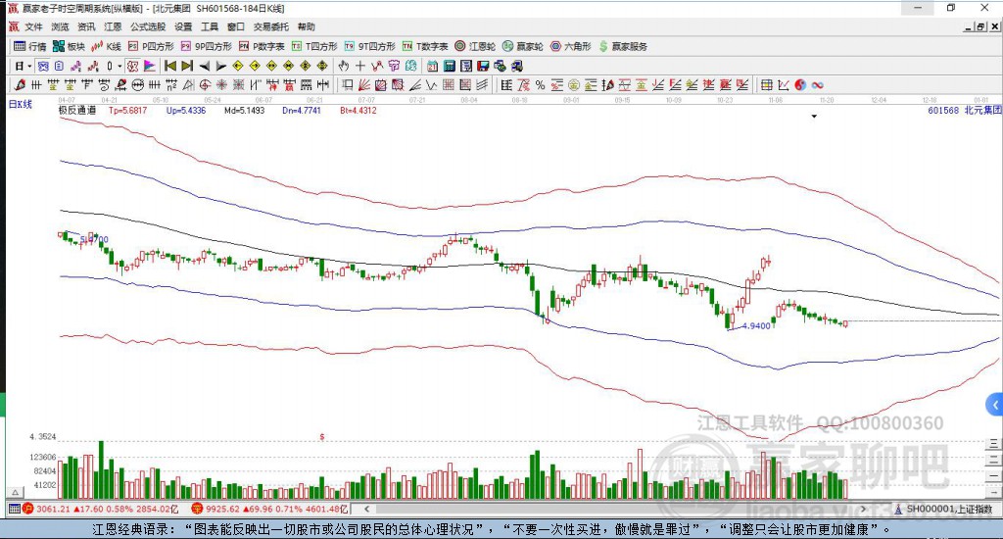The height and width of the screenshot is (539, 1003).
Task: Select the crosshair cursor tool
Action: coord(360,66)
